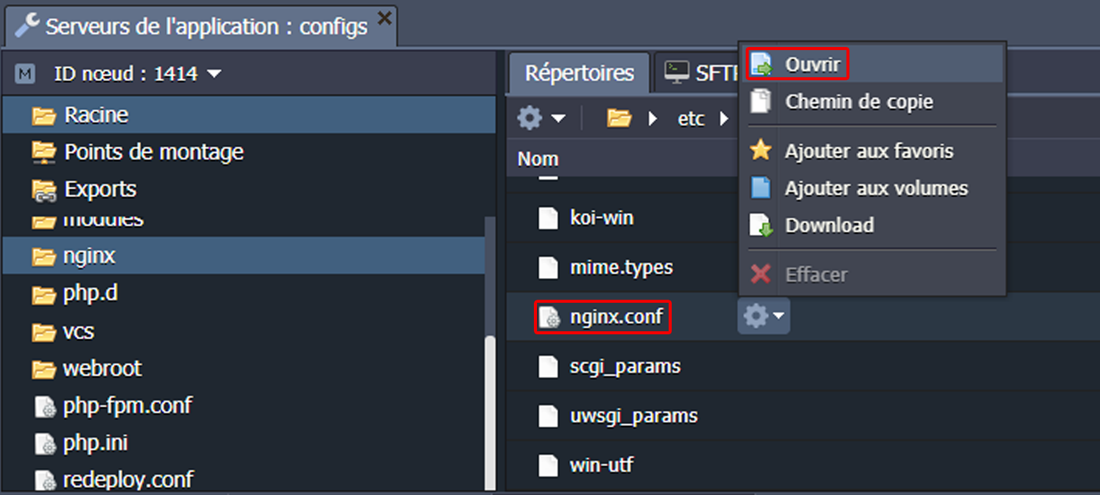Choose Ouvrir from the context menu
Image resolution: width=1100 pixels, height=495 pixels.
point(812,64)
